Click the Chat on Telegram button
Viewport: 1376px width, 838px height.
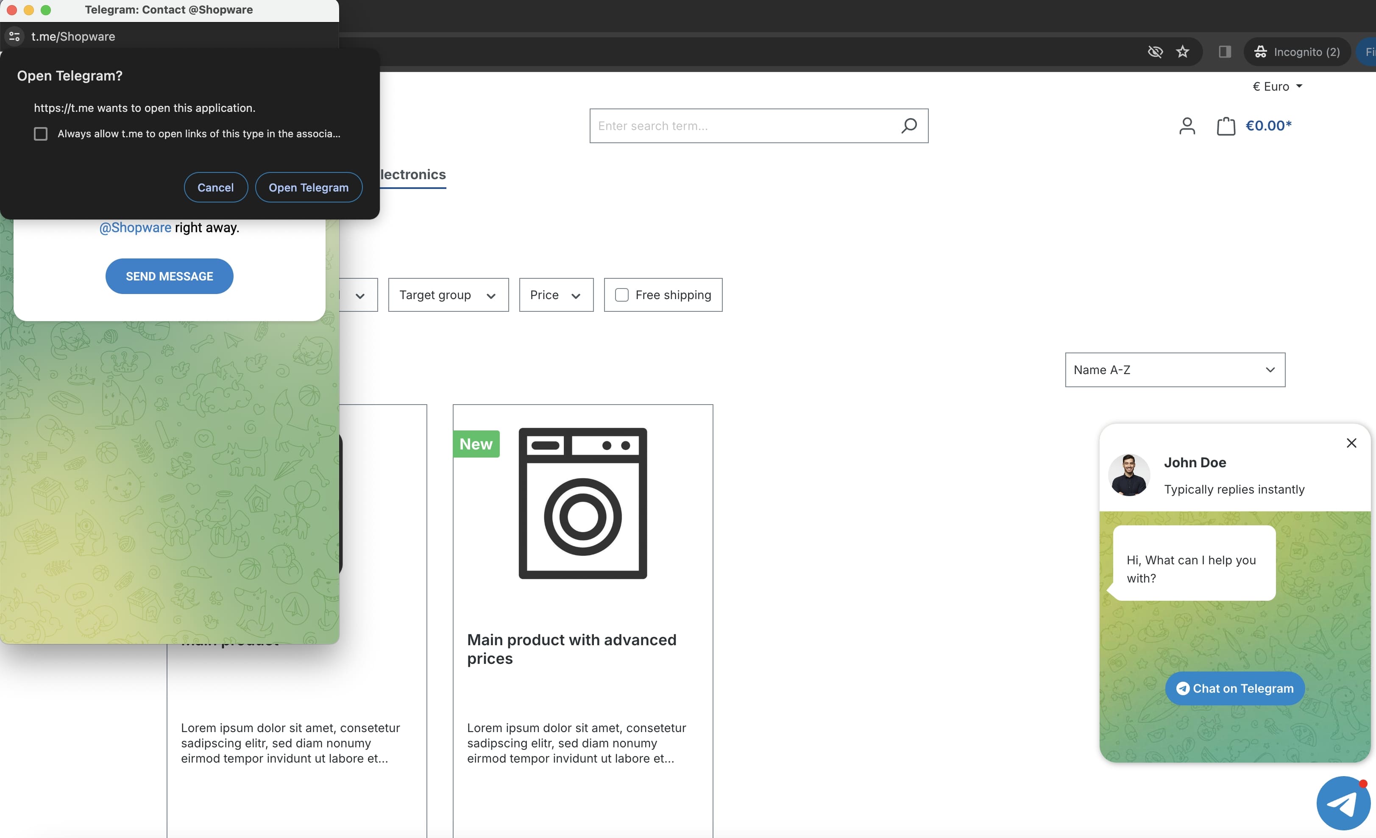(1235, 688)
